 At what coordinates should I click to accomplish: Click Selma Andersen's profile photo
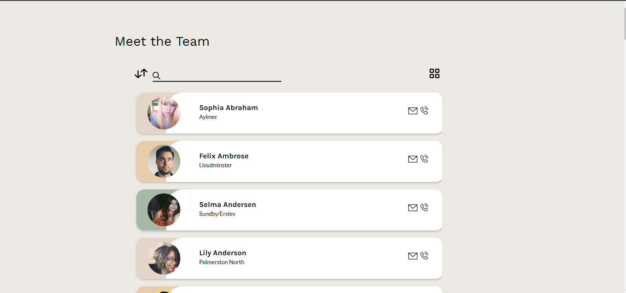[x=164, y=210]
